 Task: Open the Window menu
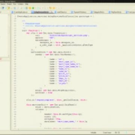[x=21, y=4]
